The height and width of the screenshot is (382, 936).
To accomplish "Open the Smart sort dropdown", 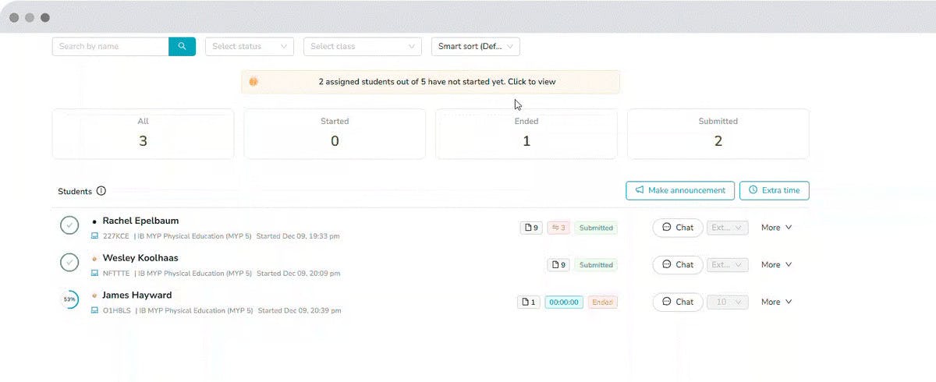I will [x=475, y=47].
